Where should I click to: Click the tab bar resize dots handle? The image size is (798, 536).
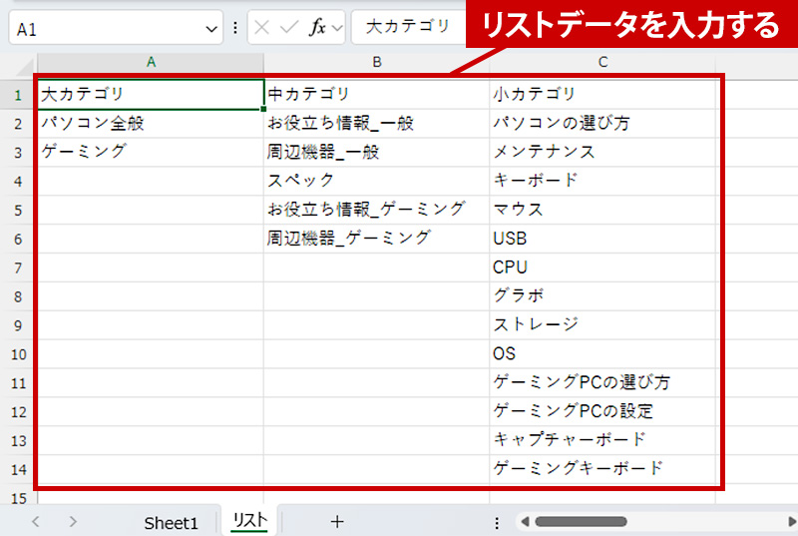click(x=497, y=522)
